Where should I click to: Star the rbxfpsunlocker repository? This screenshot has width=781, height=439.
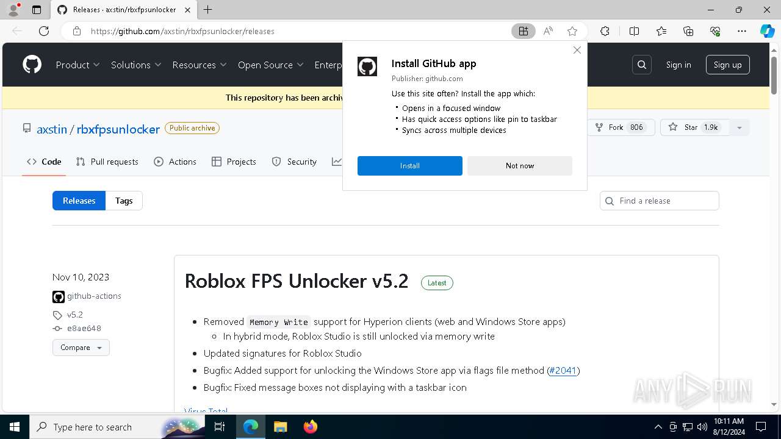[695, 127]
